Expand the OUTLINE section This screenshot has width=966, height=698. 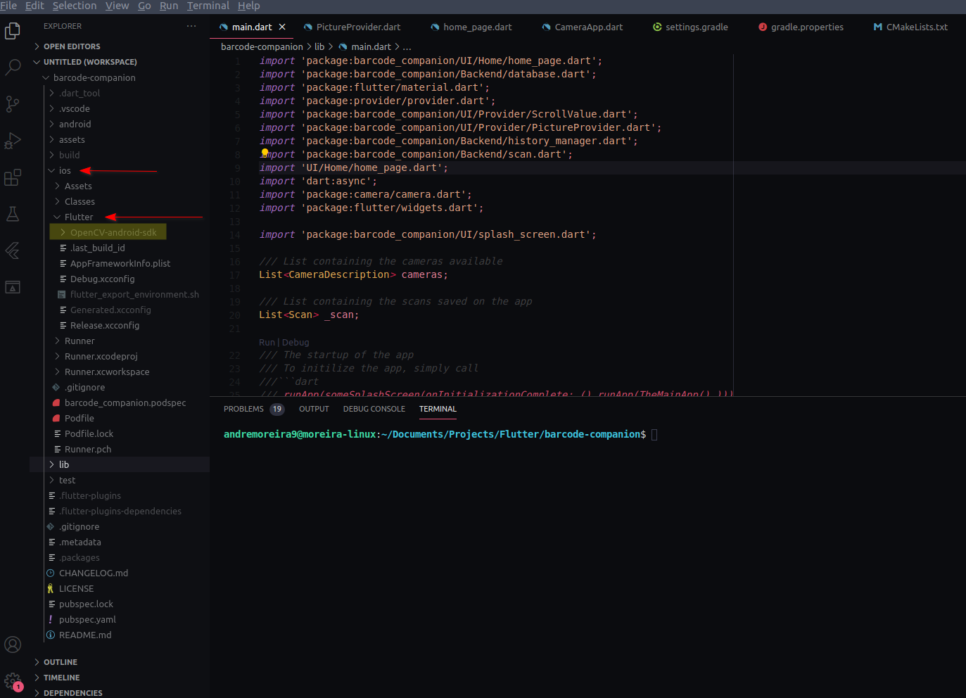pyautogui.click(x=61, y=662)
